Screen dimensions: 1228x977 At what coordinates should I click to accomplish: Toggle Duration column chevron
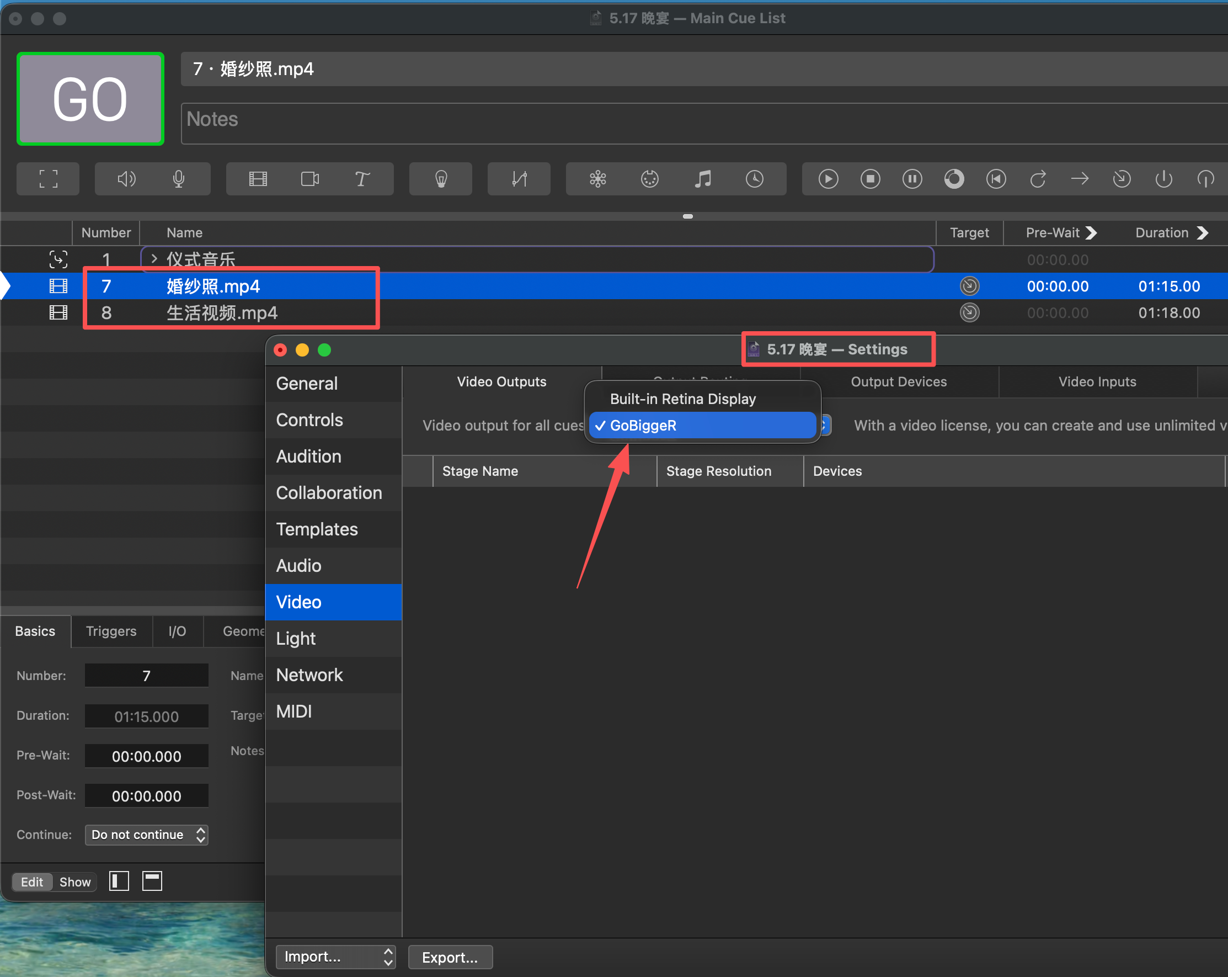point(1203,232)
